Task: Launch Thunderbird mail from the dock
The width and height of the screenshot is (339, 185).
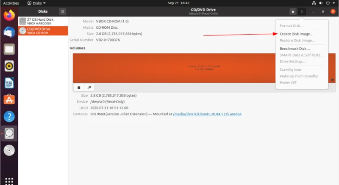Action: (x=9, y=33)
